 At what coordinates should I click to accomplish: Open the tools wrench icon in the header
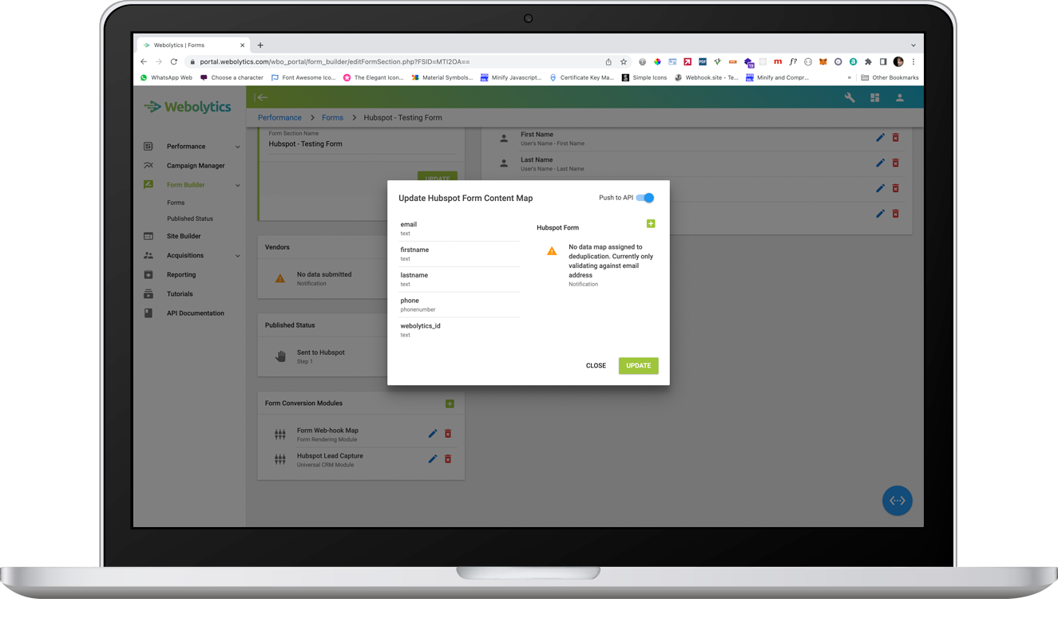[x=850, y=97]
